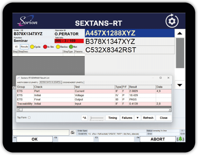Click the Type column header in results
This screenshot has height=155, width=198.
pyautogui.click(x=118, y=87)
